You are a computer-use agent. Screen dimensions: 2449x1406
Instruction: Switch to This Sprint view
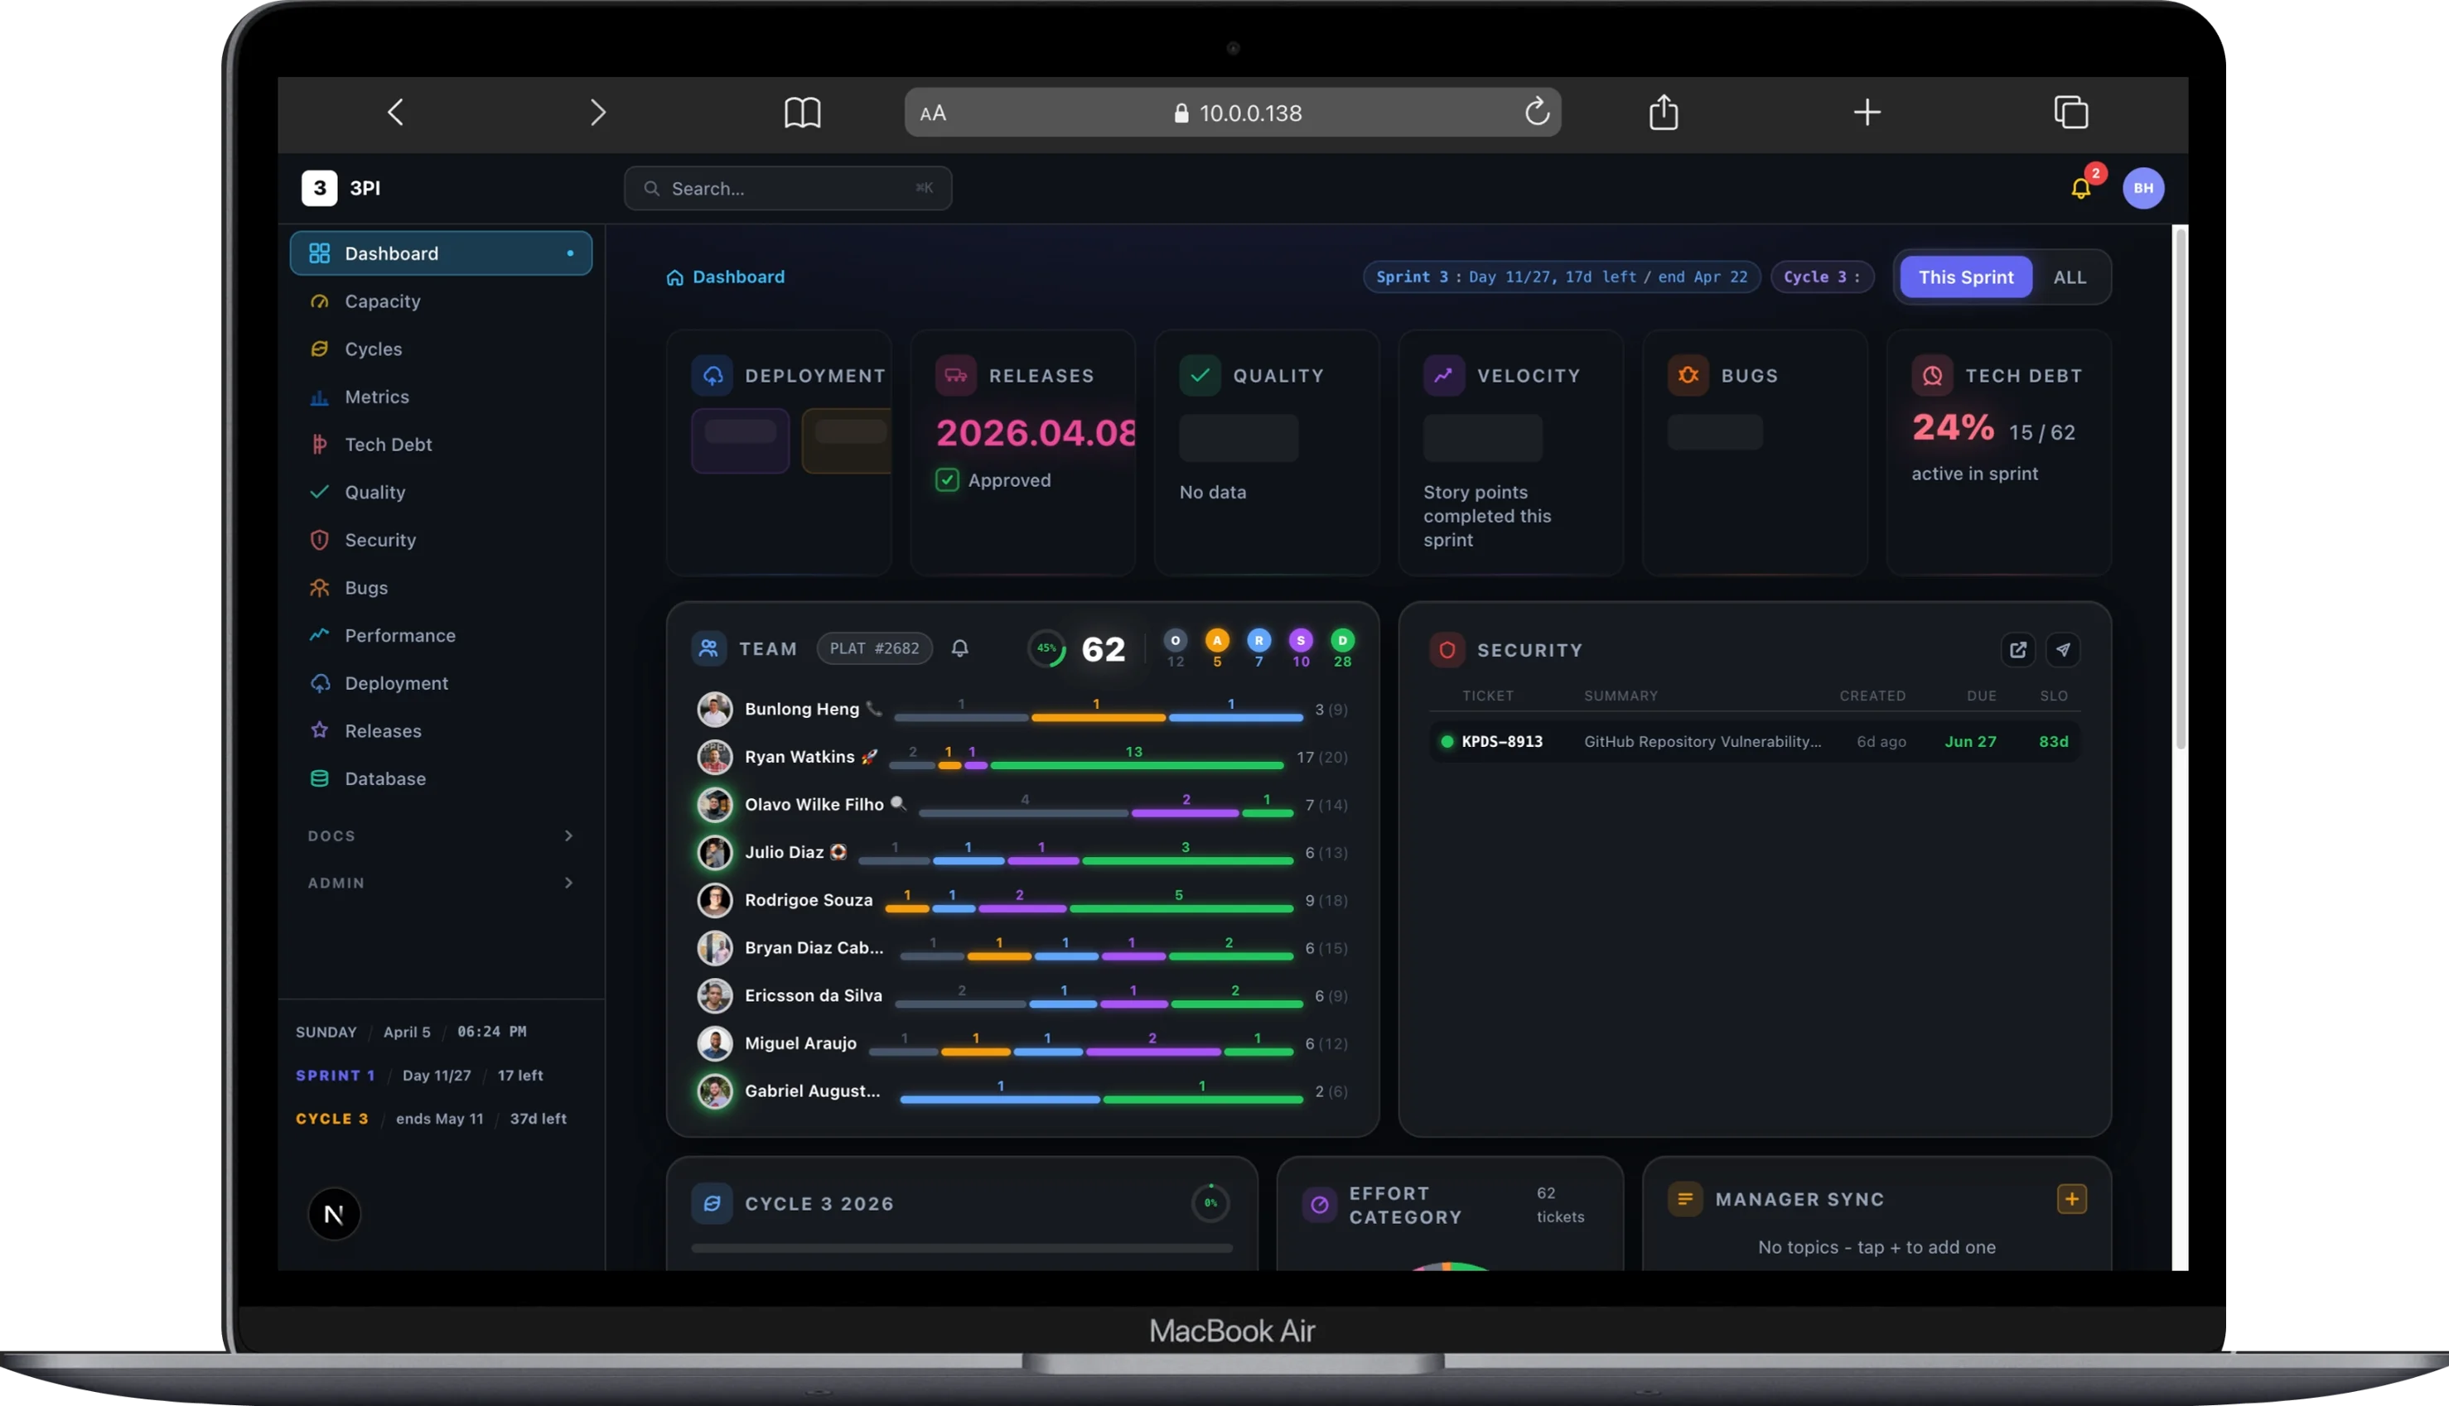pos(1965,277)
